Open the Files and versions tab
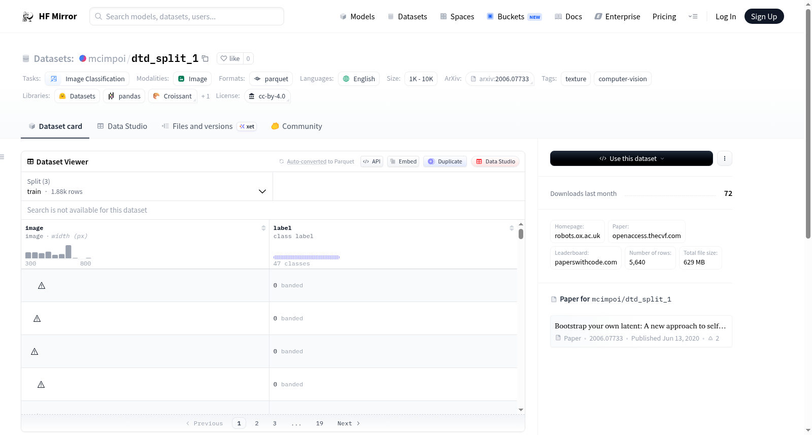 (209, 126)
